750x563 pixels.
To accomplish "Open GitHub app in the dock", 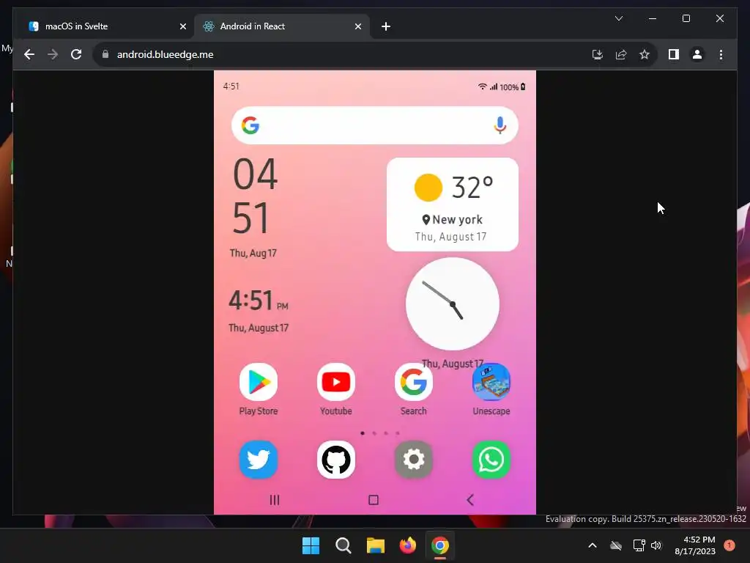I will coord(335,460).
